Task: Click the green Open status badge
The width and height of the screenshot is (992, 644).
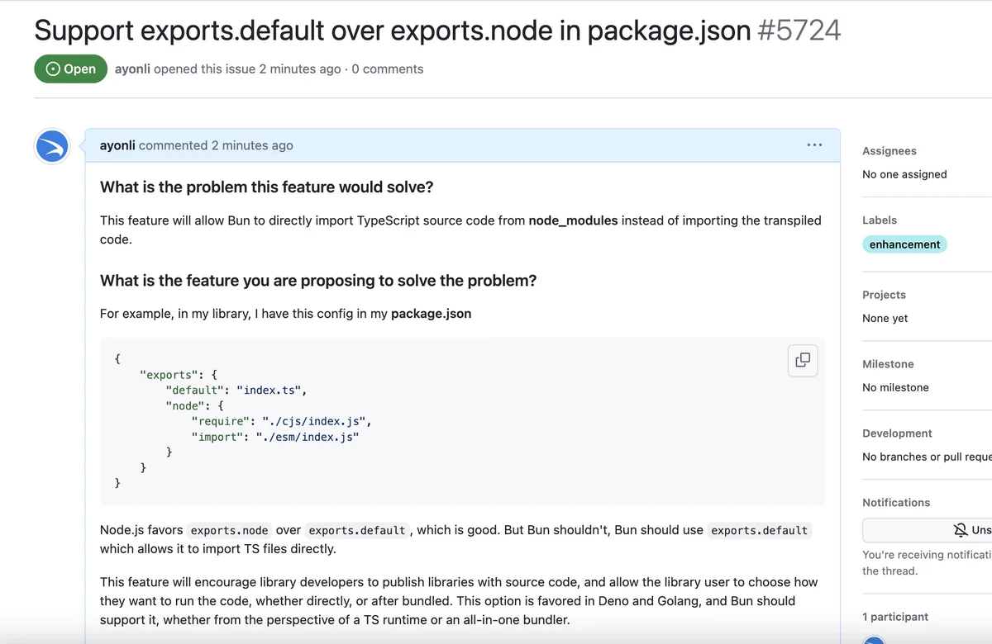Action: [x=70, y=69]
